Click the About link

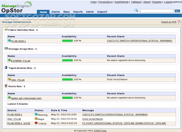[x=146, y=2]
